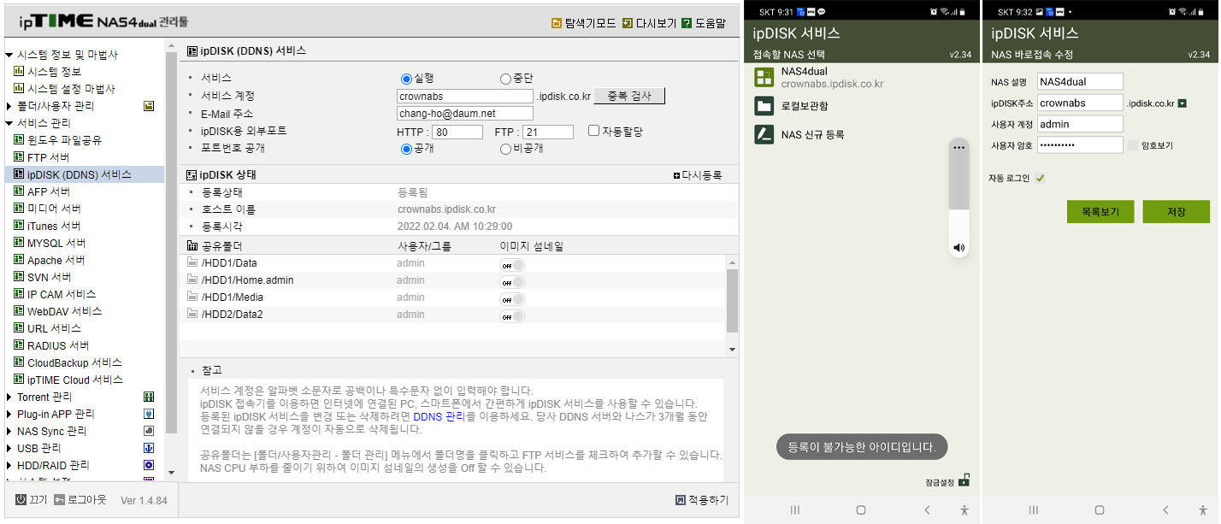Click the Plug-in APP 관리 side icon
1221x524 pixels.
click(x=149, y=414)
